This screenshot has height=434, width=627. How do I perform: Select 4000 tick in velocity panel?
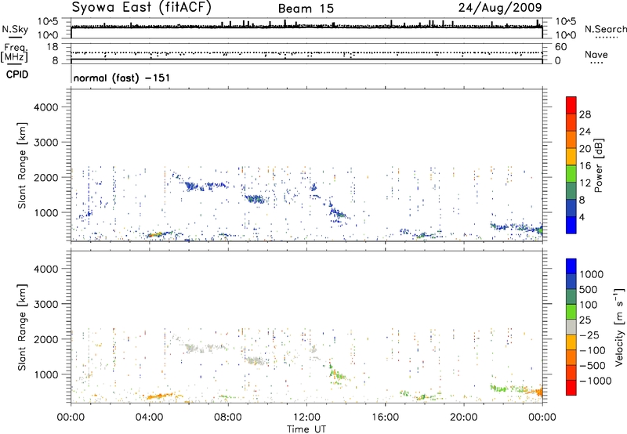click(45, 269)
